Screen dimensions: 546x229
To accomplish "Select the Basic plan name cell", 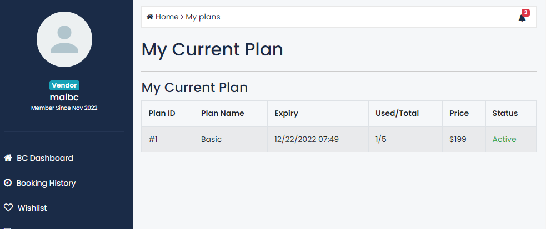I will 211,139.
